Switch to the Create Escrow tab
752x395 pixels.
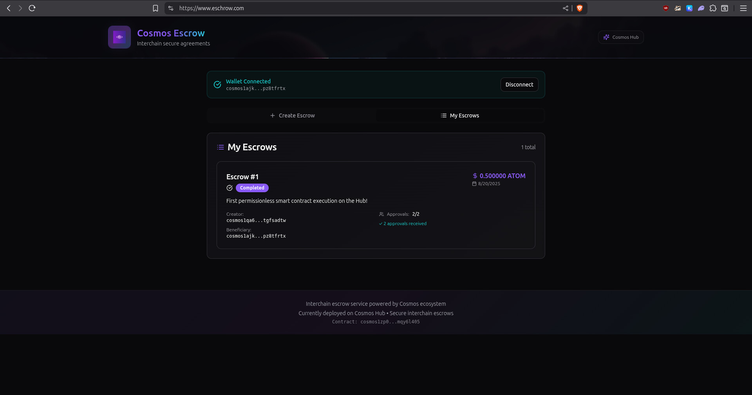(292, 115)
